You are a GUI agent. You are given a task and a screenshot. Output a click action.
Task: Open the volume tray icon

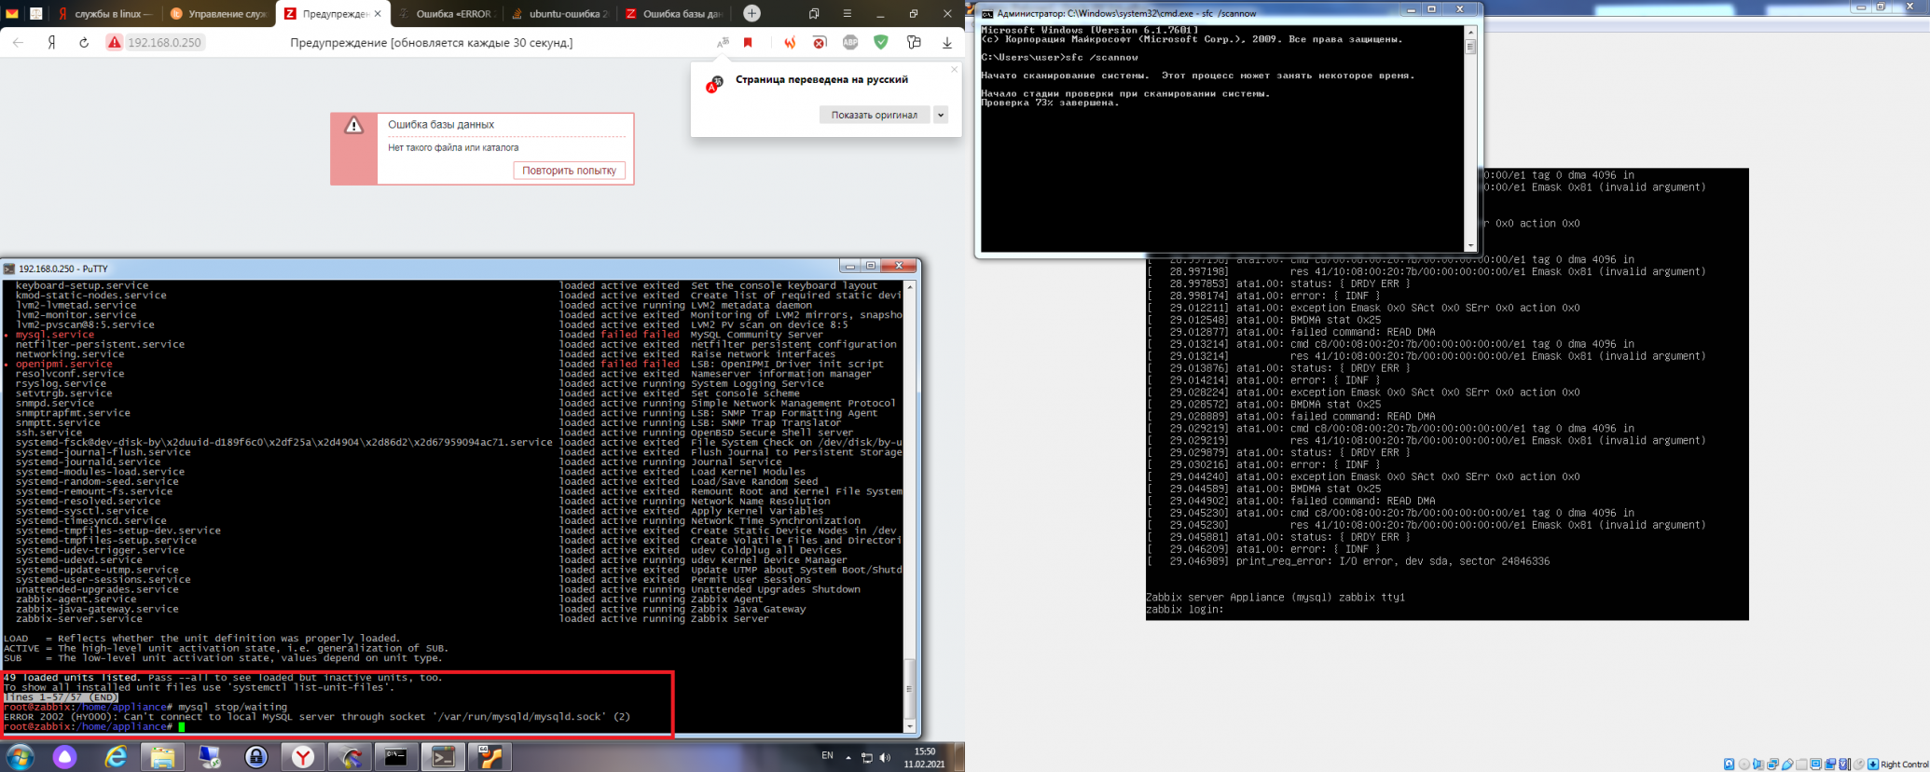pos(885,757)
